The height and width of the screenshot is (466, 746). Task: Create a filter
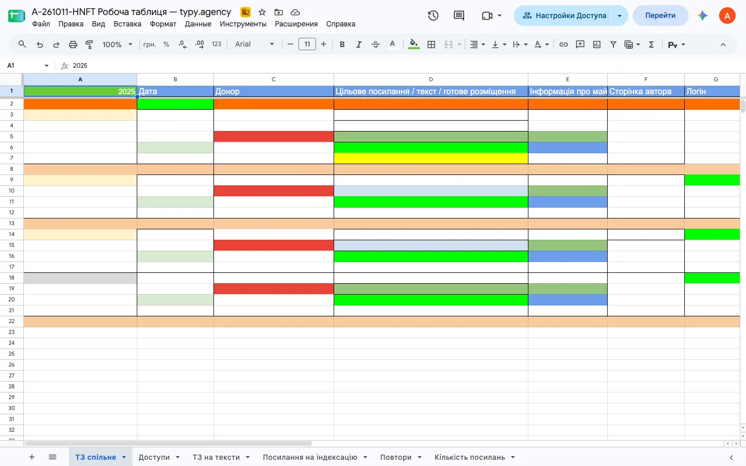(x=613, y=45)
